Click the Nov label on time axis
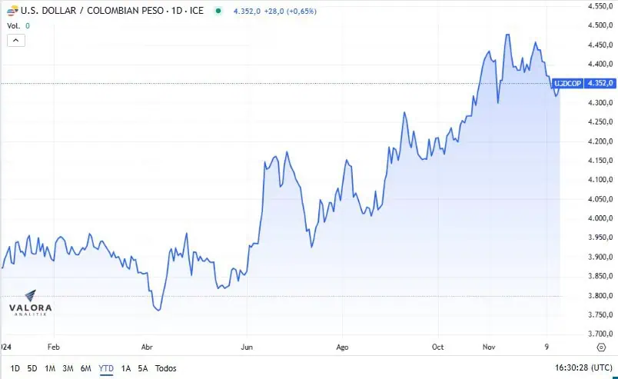Image resolution: width=618 pixels, height=379 pixels. 489,347
